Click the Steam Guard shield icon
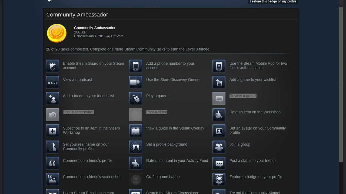Screen dimensions: 346x194 coord(52,66)
